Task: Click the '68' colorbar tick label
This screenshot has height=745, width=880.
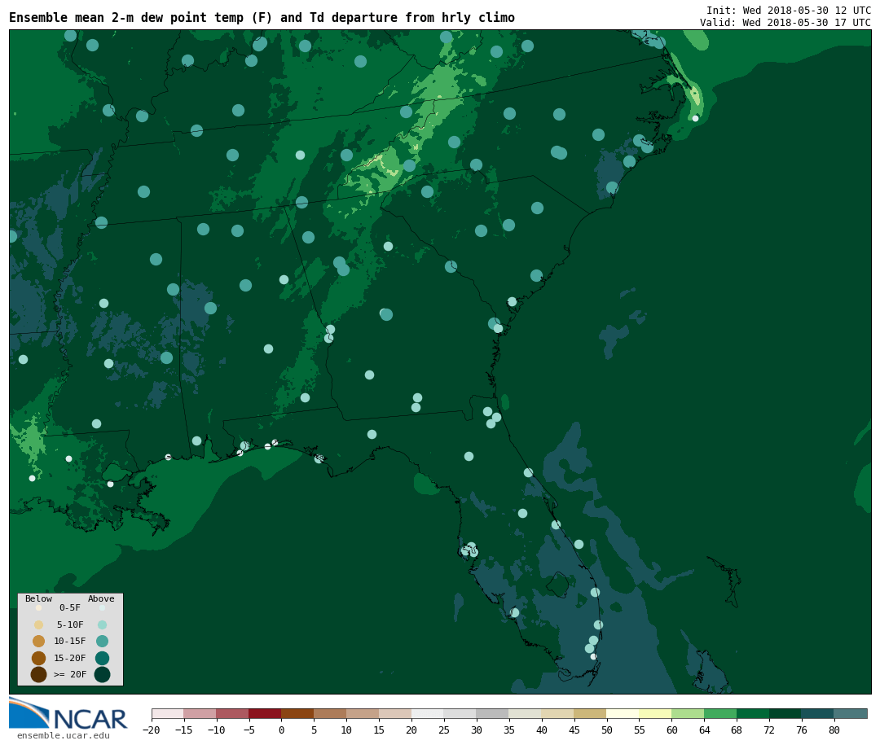Action: coord(737,730)
